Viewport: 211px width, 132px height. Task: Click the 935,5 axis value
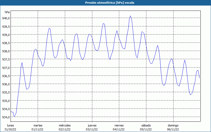pyautogui.click(x=6, y=92)
